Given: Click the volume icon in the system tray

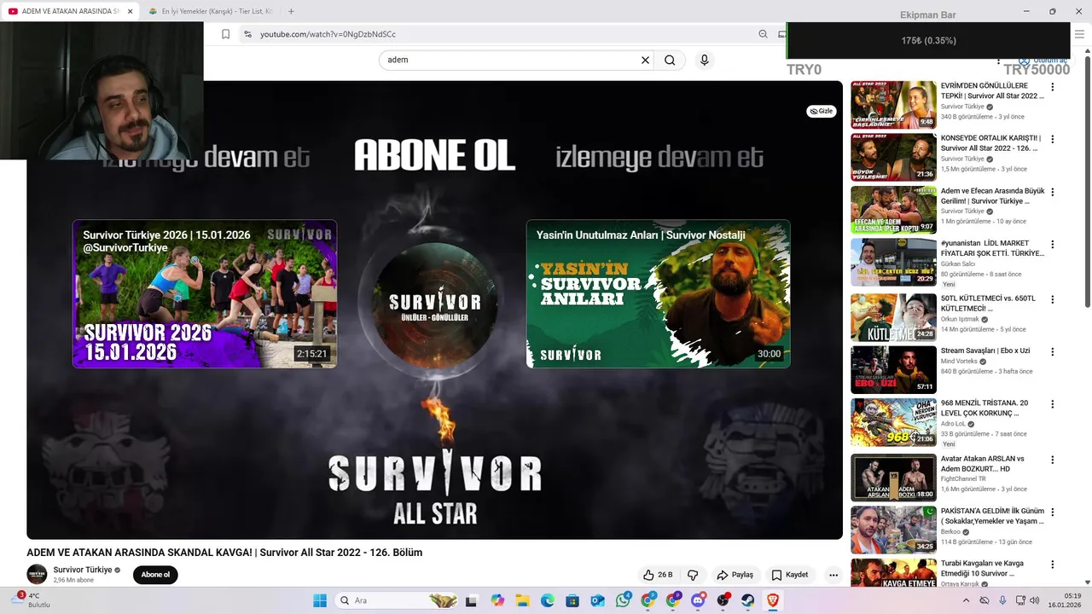Looking at the screenshot, I should pos(1035,600).
